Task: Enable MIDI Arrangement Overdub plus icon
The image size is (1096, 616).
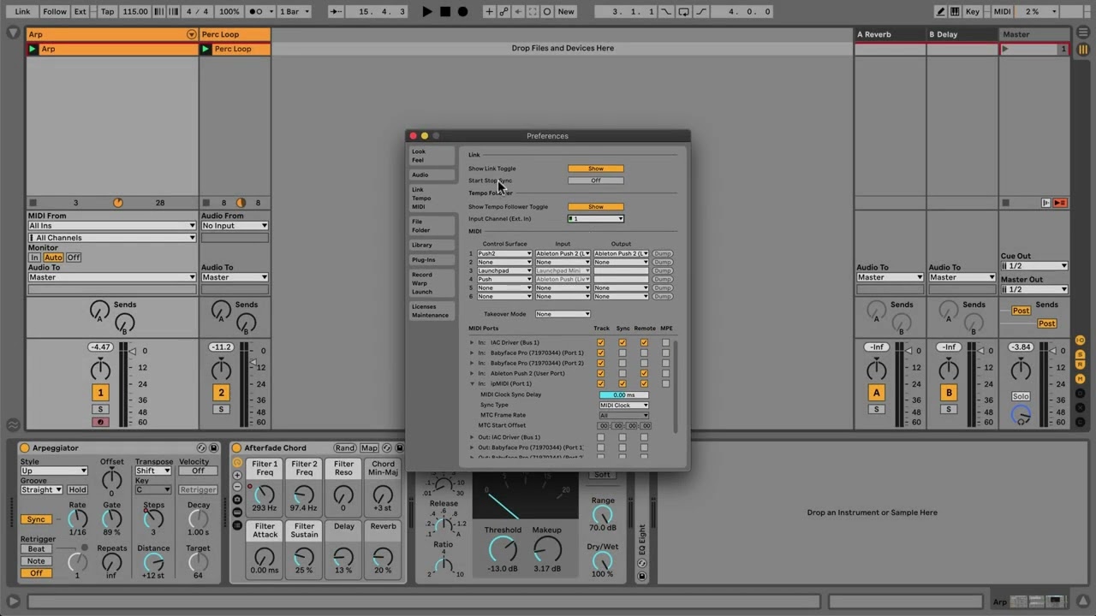Action: (489, 11)
